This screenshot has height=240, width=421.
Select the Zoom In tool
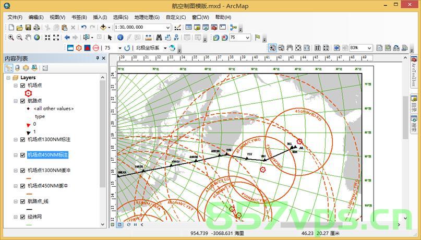coord(11,38)
